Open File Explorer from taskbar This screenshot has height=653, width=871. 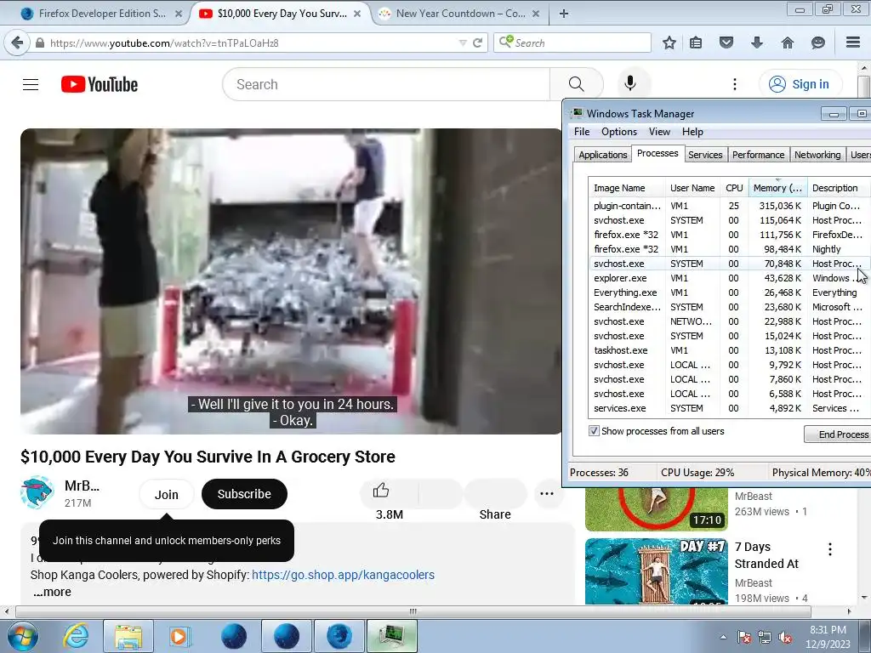pyautogui.click(x=128, y=636)
